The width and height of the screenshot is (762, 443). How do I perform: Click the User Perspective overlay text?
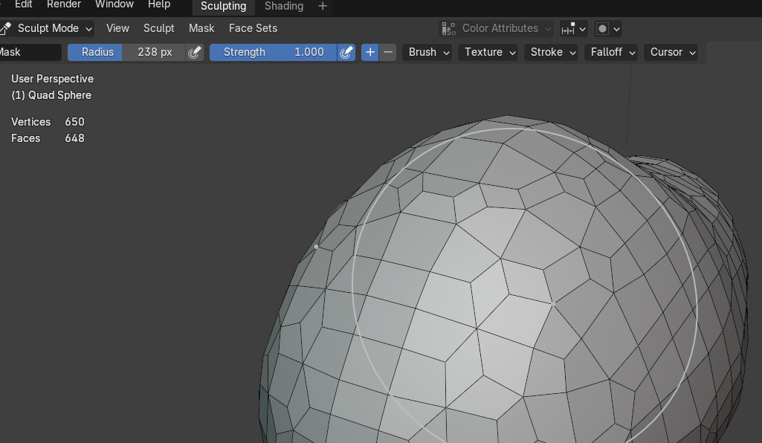click(53, 79)
